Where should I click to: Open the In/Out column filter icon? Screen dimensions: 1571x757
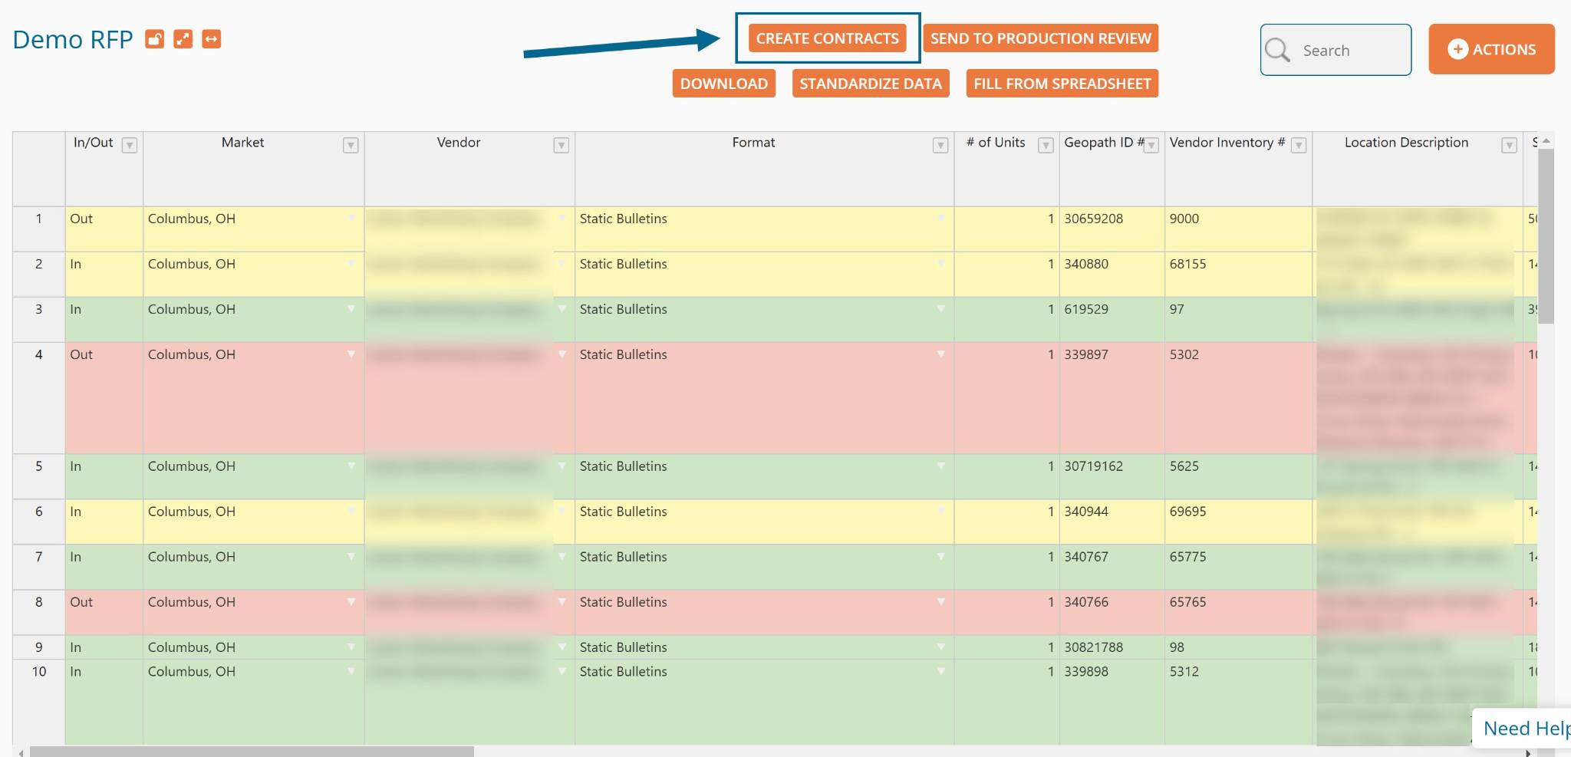130,146
